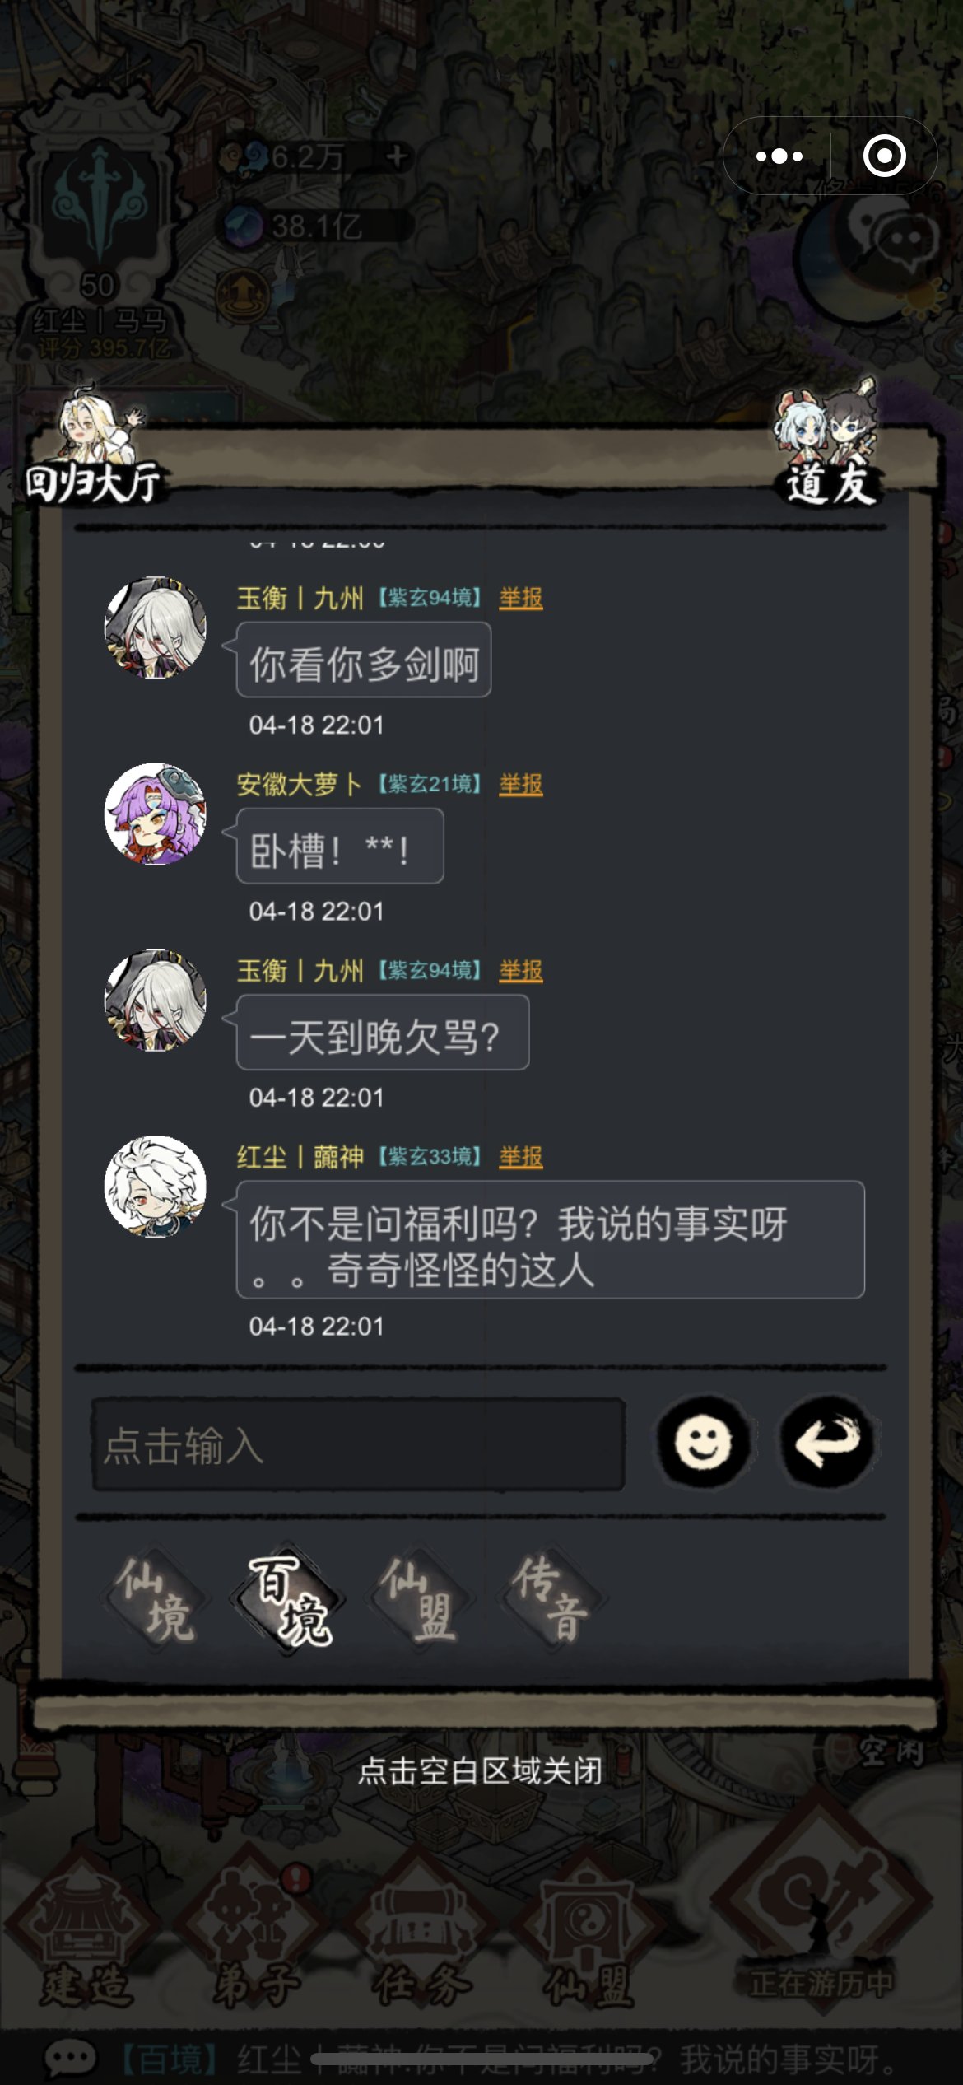This screenshot has height=2085, width=963.
Task: Open the emoji picker smiley icon
Action: pos(703,1441)
